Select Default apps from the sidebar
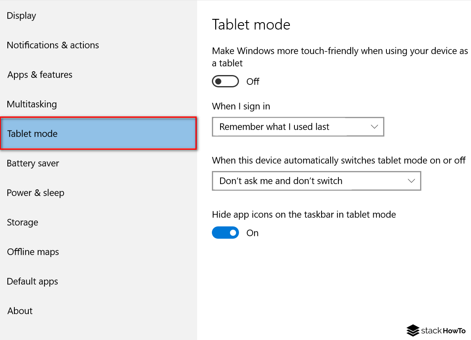The width and height of the screenshot is (471, 340). [x=32, y=281]
